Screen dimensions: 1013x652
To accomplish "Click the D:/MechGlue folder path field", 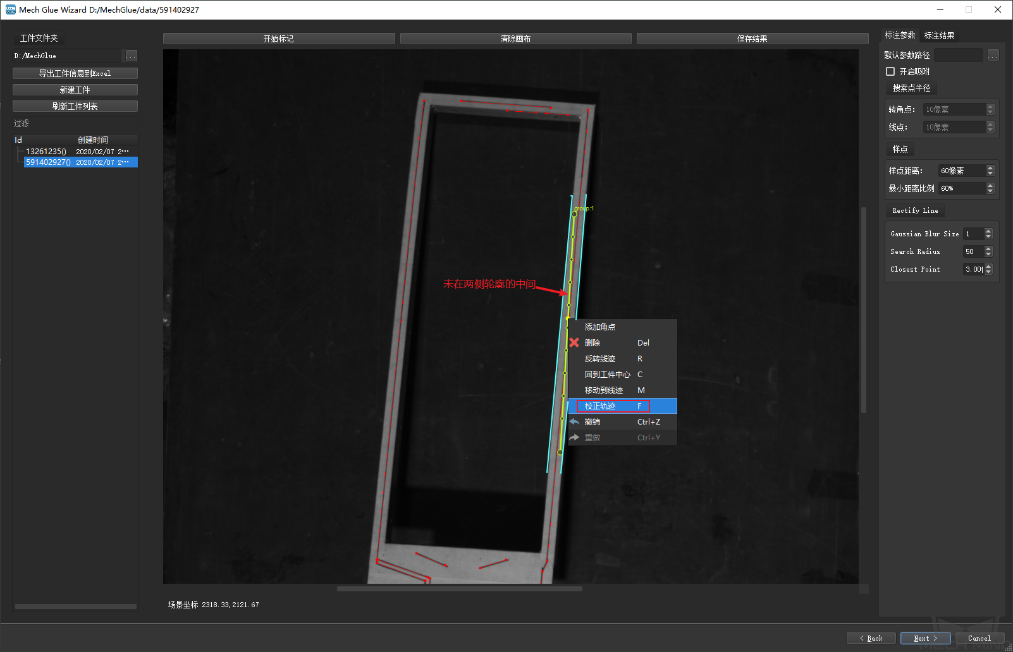I will [66, 56].
